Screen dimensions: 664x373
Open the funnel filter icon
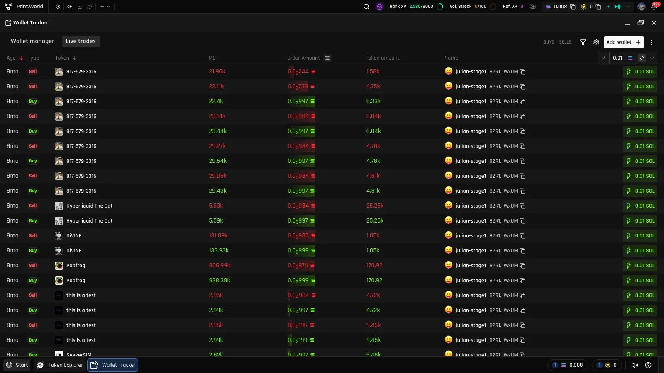[x=583, y=42]
